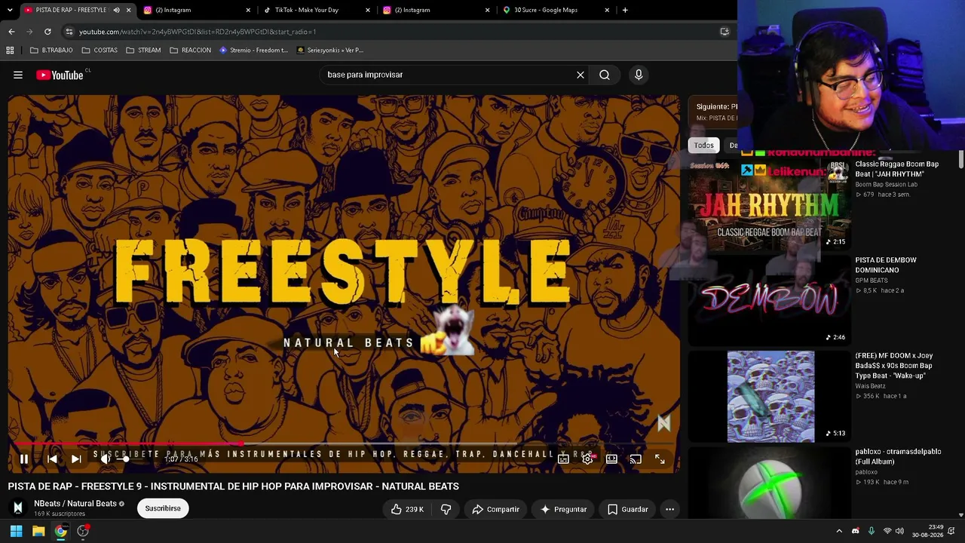The width and height of the screenshot is (965, 543).
Task: Subscribe with the Suscribirse button
Action: [163, 508]
